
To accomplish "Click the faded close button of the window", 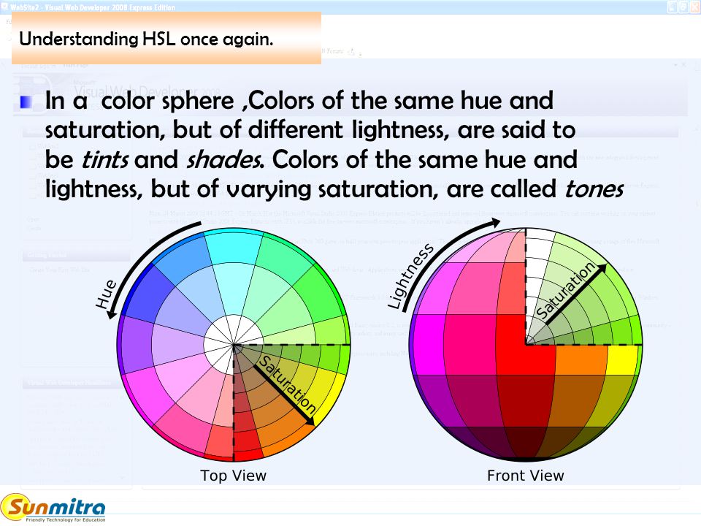I will tap(694, 7).
